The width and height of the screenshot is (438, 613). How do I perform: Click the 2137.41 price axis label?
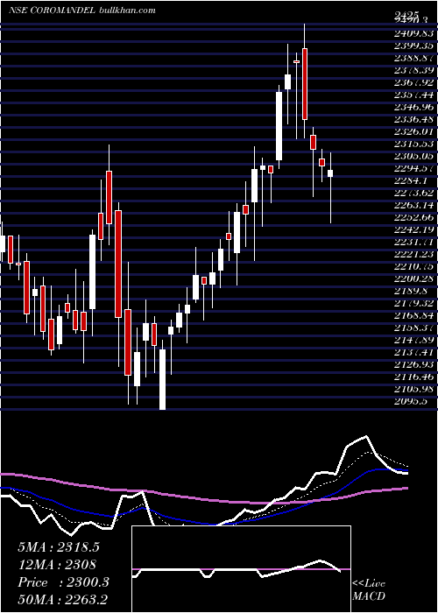[x=414, y=352]
